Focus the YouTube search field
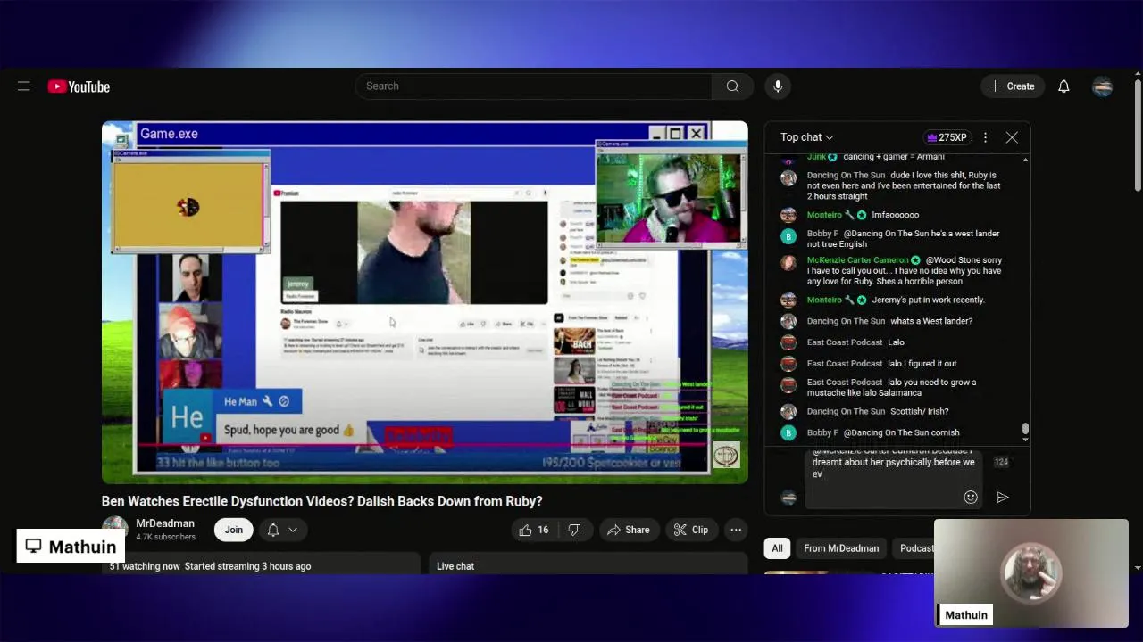Image resolution: width=1143 pixels, height=642 pixels. (534, 86)
